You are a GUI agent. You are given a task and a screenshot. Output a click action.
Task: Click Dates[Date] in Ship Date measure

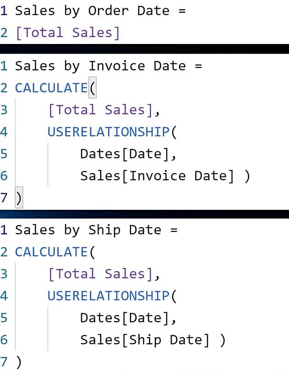[x=125, y=318]
